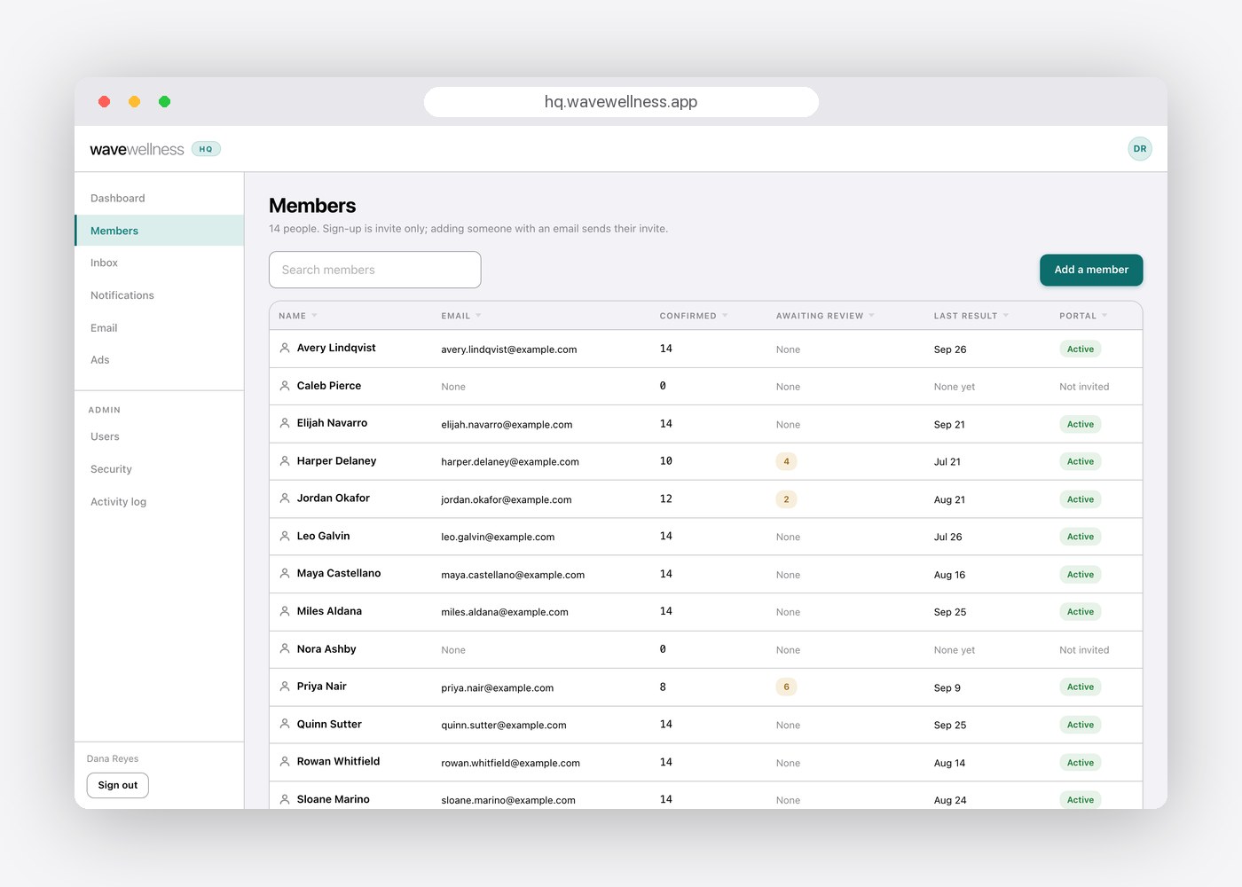
Task: Click last result Aug 21 for Jordan Okafor
Action: pyautogui.click(x=949, y=500)
